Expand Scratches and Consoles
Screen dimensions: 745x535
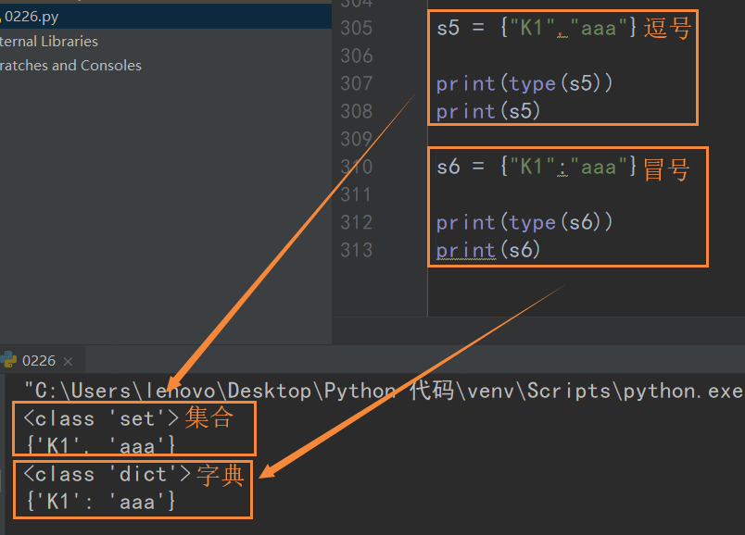point(71,65)
